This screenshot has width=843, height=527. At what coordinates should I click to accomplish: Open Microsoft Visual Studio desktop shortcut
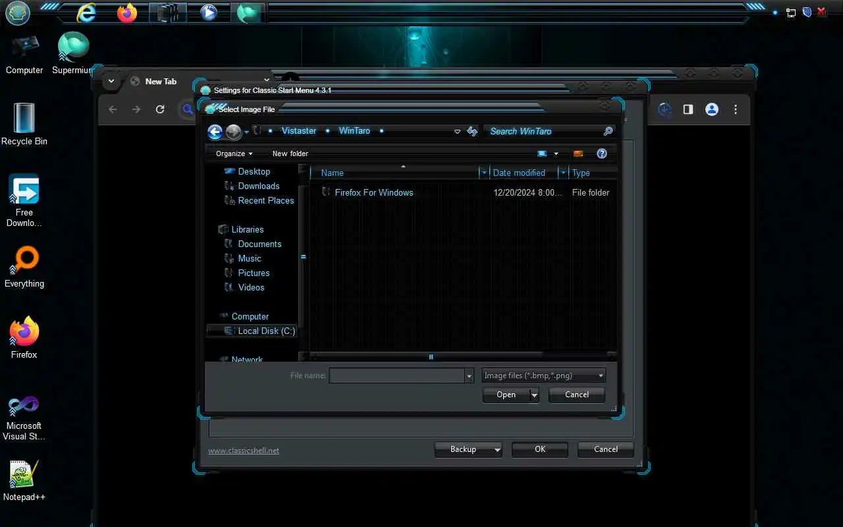coord(24,418)
